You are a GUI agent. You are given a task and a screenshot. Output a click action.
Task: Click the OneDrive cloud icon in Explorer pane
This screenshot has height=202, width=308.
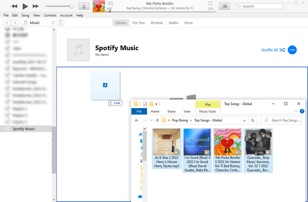(140, 197)
